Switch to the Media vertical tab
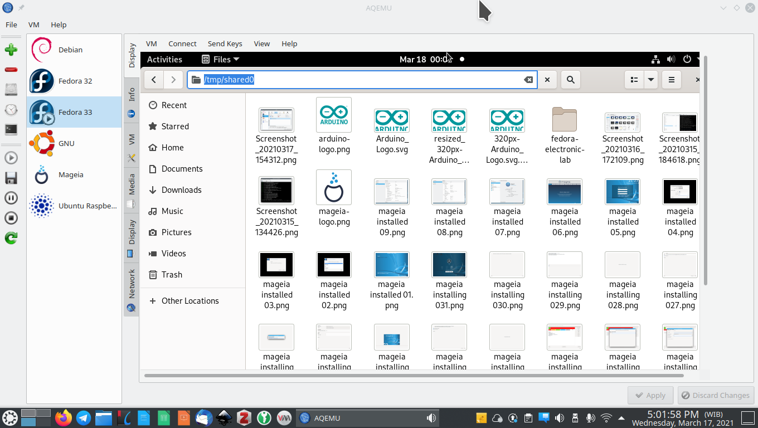Image resolution: width=758 pixels, height=428 pixels. coord(132,191)
